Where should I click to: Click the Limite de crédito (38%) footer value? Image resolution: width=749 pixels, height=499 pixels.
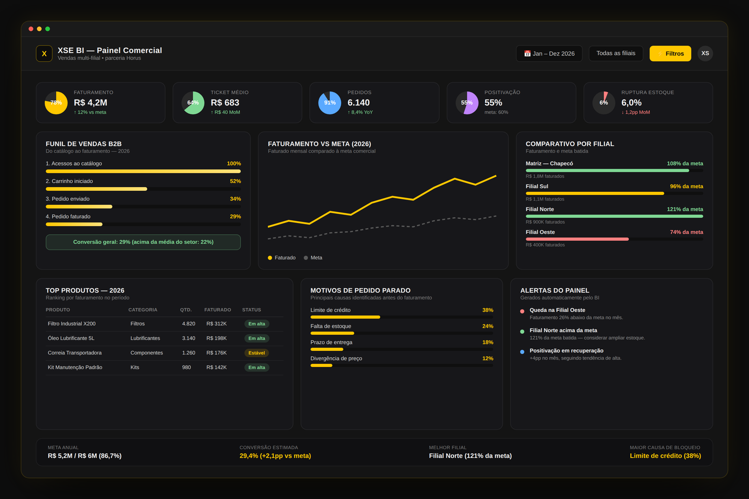tap(665, 456)
